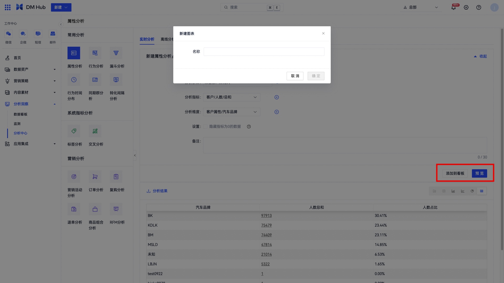The width and height of the screenshot is (504, 283).
Task: Select the 标签分析 tag icon
Action: click(x=74, y=131)
